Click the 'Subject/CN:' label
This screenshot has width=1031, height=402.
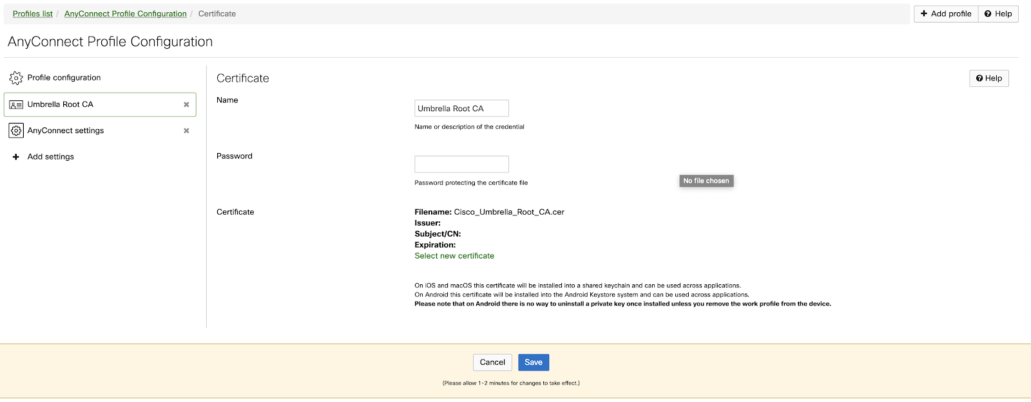(438, 234)
